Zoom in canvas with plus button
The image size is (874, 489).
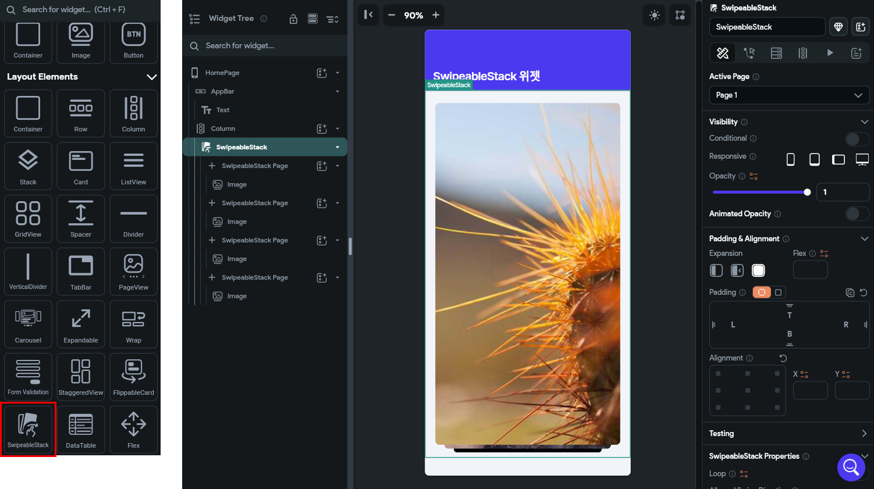[x=436, y=15]
